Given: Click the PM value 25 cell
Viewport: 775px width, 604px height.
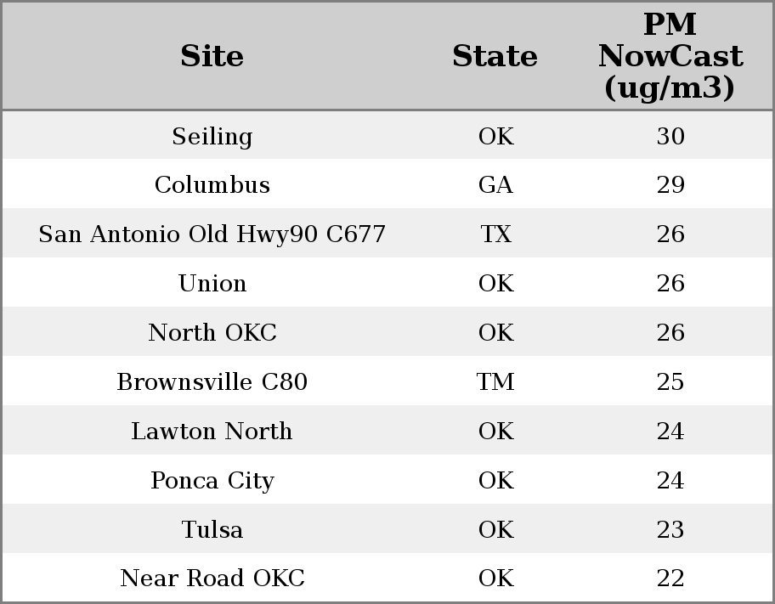Looking at the screenshot, I should click(x=670, y=382).
